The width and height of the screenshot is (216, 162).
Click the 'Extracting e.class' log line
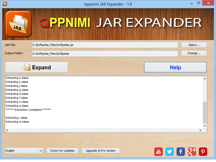tap(17, 78)
